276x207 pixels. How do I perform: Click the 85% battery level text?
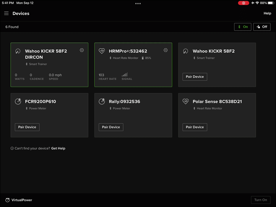[148, 58]
